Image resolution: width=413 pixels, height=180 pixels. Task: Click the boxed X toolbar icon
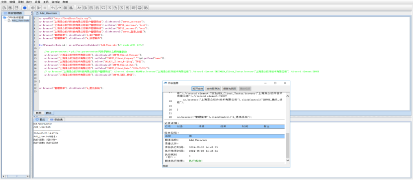tap(121, 7)
